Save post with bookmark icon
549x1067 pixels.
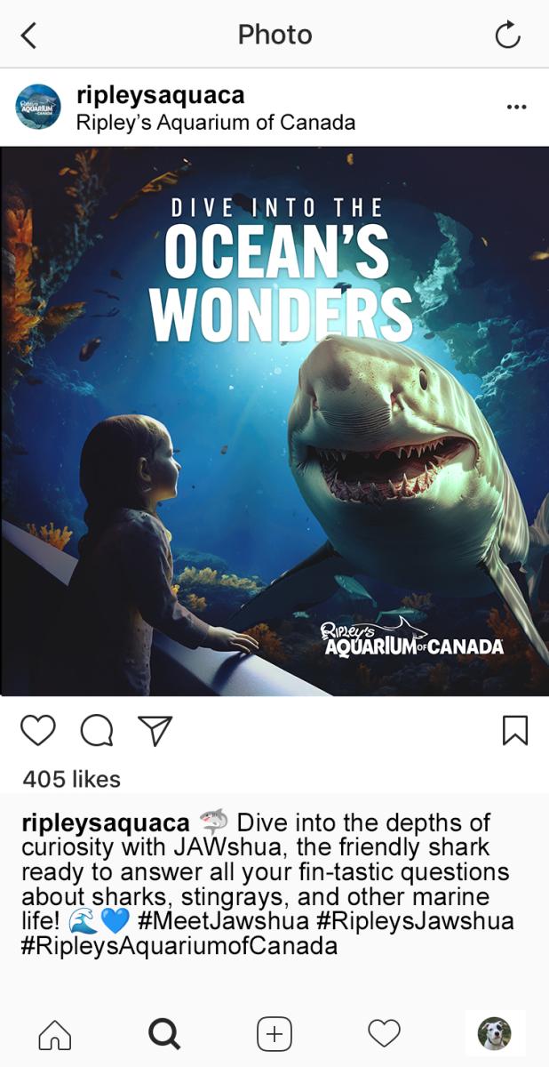pos(515,730)
